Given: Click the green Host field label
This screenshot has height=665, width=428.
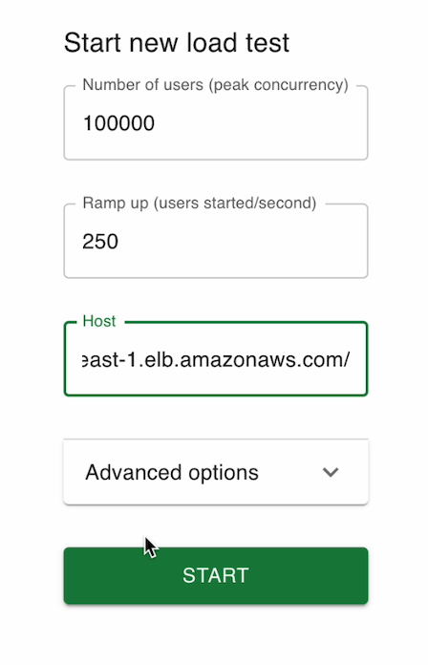Looking at the screenshot, I should tap(98, 321).
